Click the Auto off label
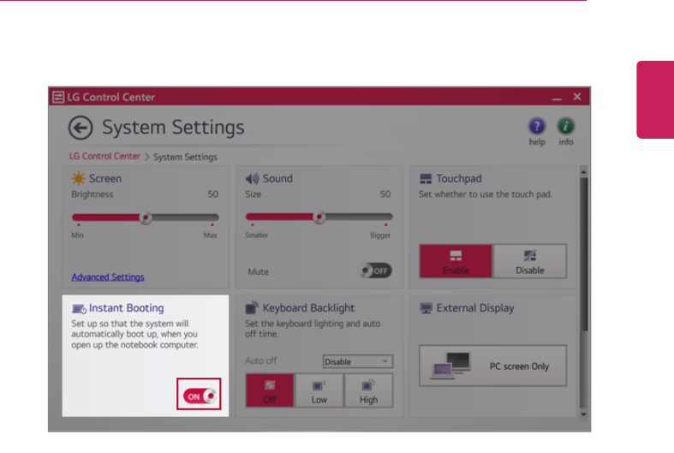Viewport: 674px width, 453px height. click(261, 361)
